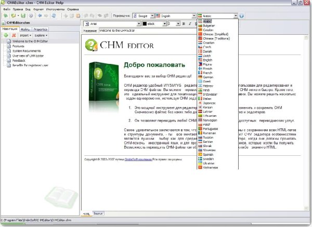
Task: Select Benefits for registered user topic
Action: pyautogui.click(x=30, y=65)
